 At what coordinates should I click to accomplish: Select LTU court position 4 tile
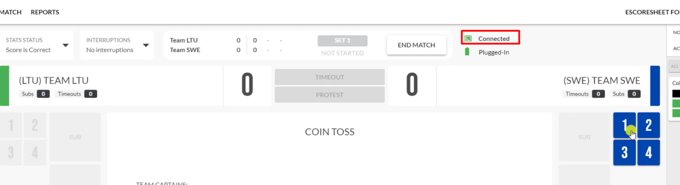click(35, 152)
